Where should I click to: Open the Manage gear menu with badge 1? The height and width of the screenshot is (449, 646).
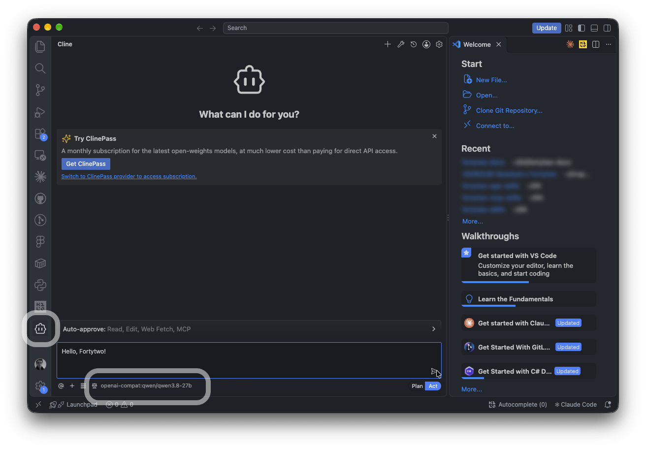[x=40, y=386]
